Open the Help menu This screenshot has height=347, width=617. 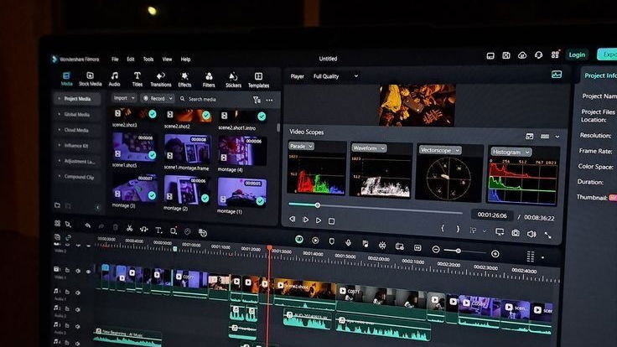tap(185, 60)
